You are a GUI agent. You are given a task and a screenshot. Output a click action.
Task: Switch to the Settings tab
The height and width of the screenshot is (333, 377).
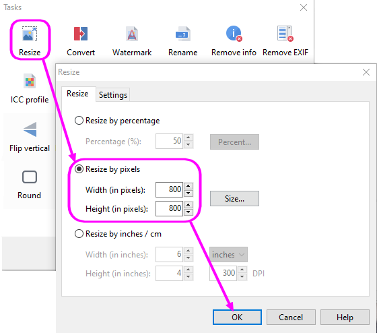(113, 95)
